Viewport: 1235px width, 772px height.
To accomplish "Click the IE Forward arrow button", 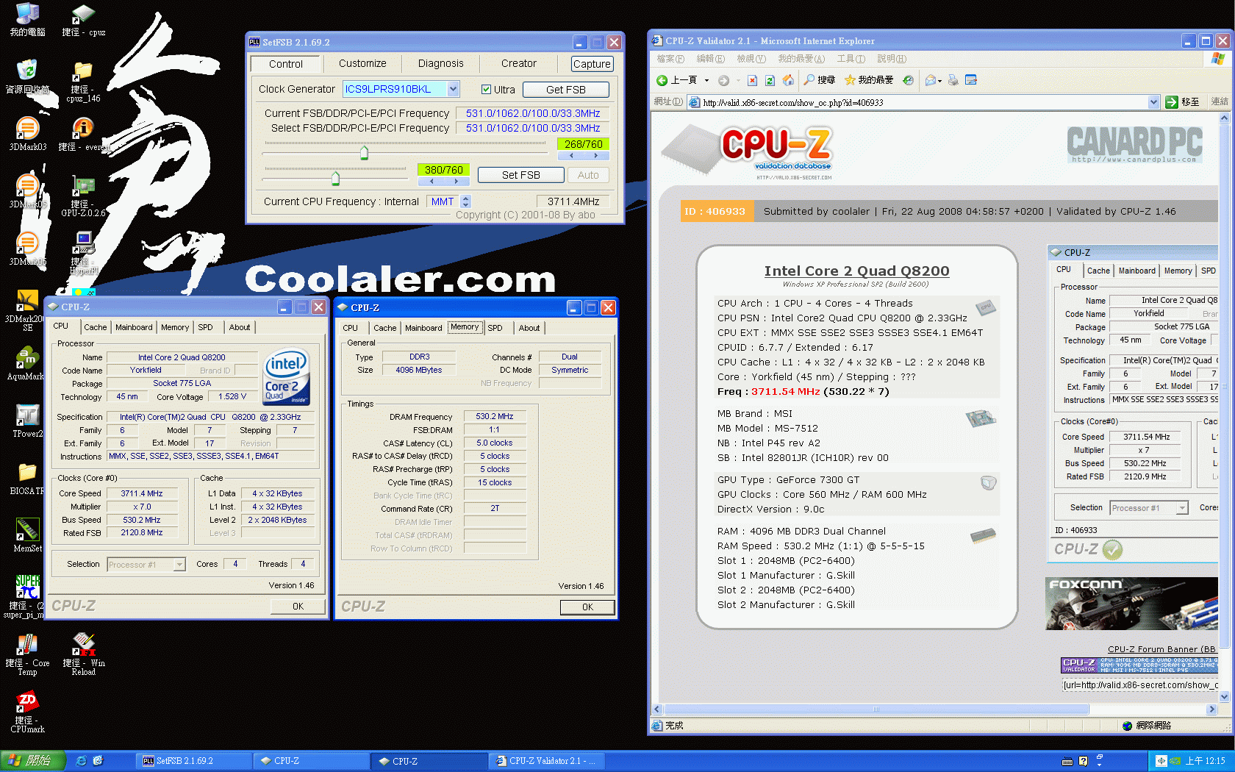I will point(723,80).
